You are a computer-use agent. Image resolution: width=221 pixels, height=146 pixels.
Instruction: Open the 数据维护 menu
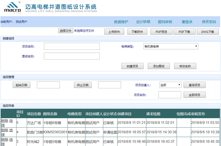point(121,22)
